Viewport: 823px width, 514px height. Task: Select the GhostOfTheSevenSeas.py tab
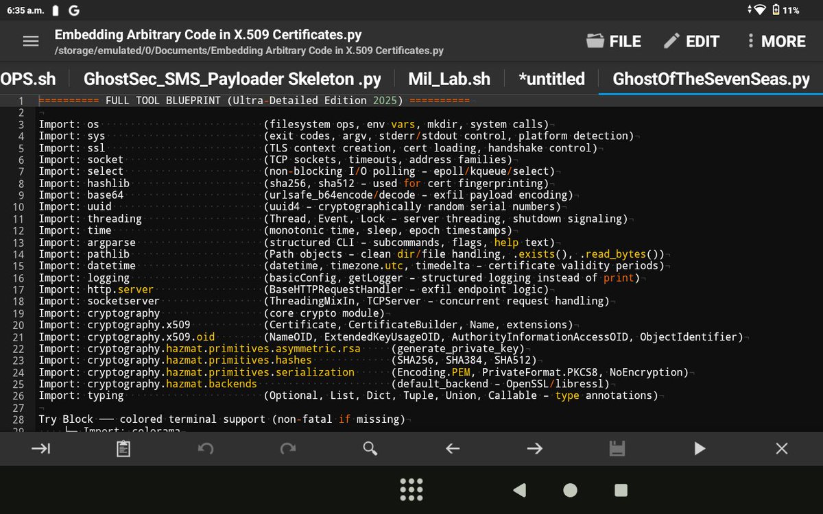(x=711, y=79)
